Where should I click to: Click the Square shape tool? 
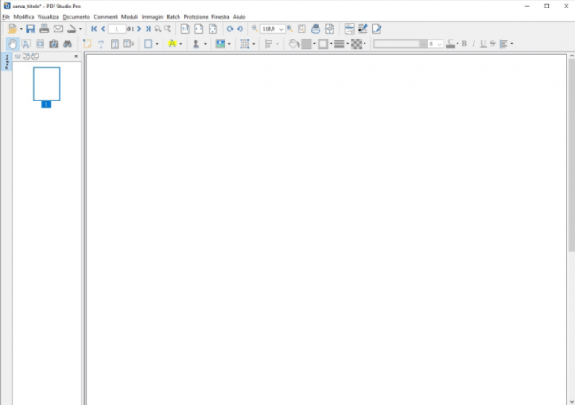pyautogui.click(x=148, y=44)
